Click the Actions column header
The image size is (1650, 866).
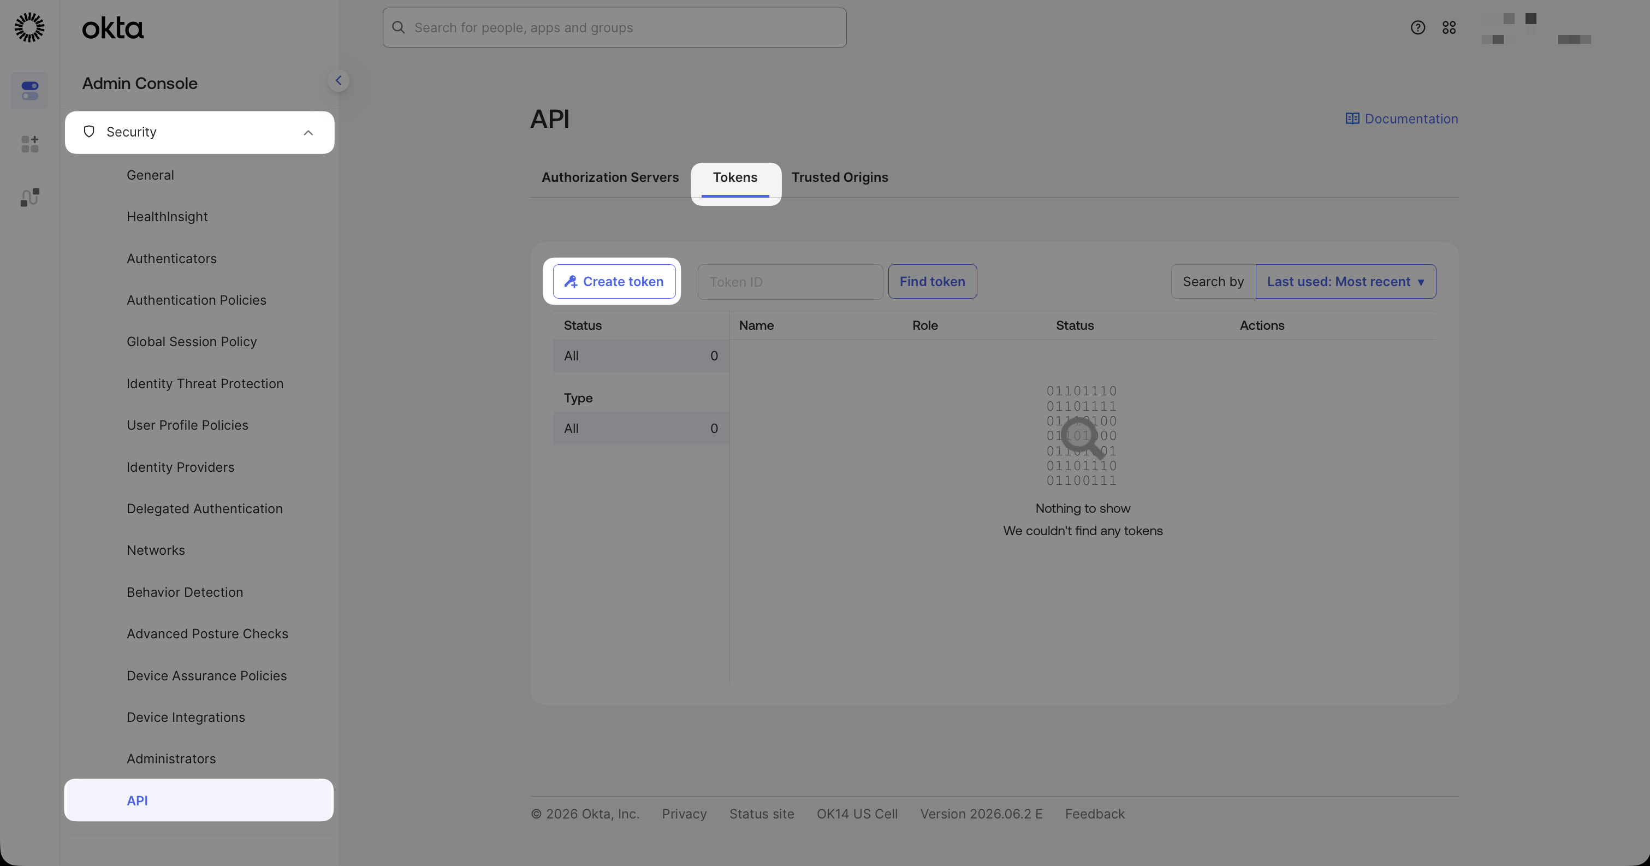coord(1262,325)
